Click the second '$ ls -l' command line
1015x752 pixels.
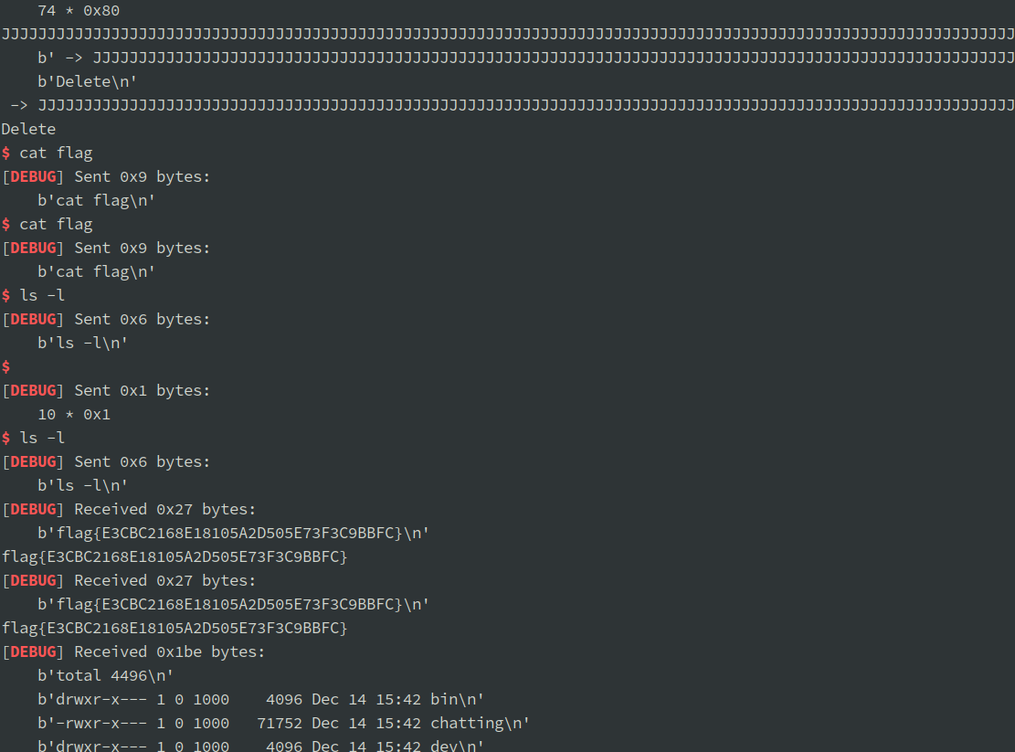[33, 438]
